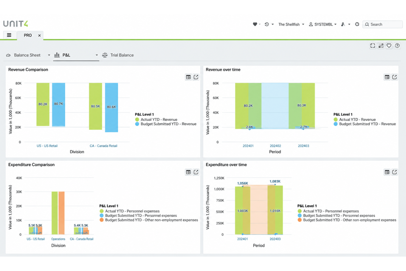Click the Unit4 logo
The height and width of the screenshot is (271, 406).
pyautogui.click(x=16, y=24)
